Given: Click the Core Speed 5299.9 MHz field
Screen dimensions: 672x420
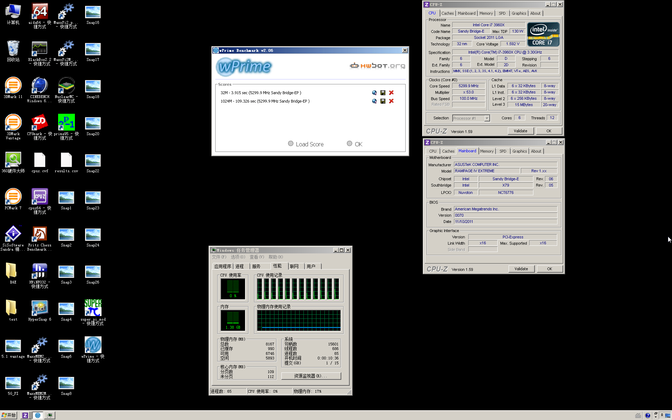Looking at the screenshot, I should pos(469,86).
